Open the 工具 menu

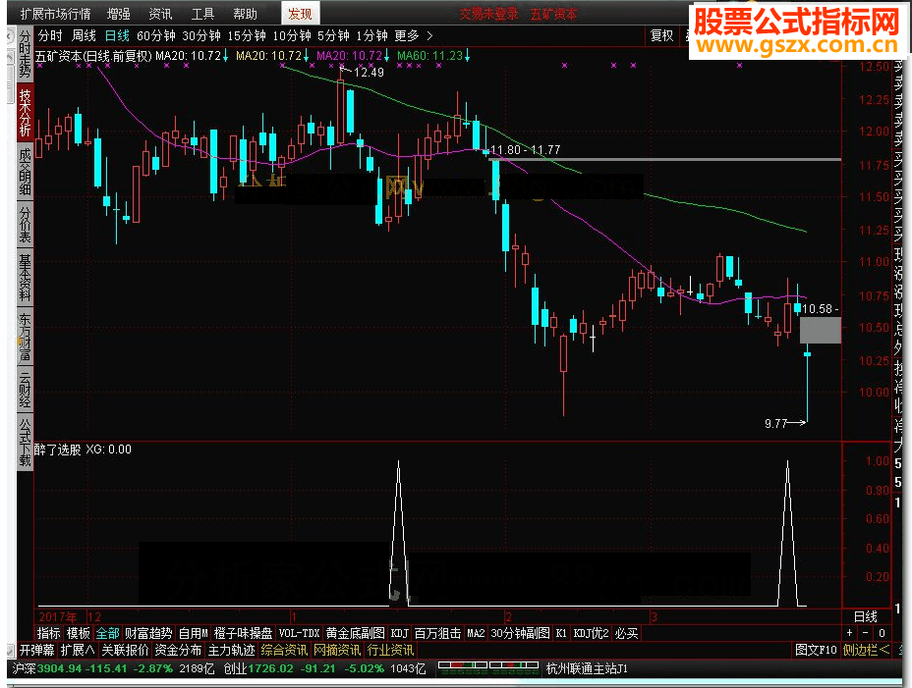coord(202,14)
